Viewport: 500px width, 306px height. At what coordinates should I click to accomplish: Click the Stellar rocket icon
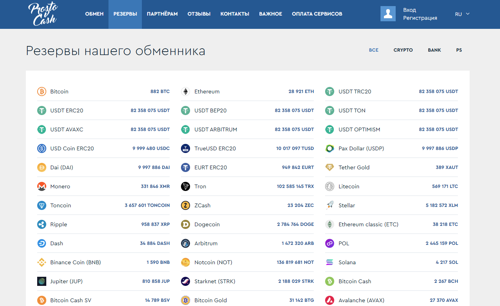[x=330, y=205]
